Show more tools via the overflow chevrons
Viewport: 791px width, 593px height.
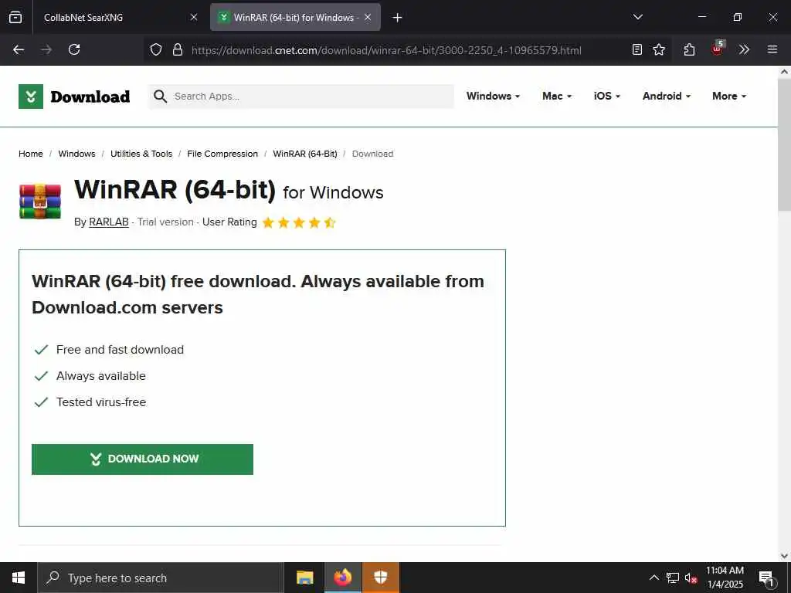point(744,49)
